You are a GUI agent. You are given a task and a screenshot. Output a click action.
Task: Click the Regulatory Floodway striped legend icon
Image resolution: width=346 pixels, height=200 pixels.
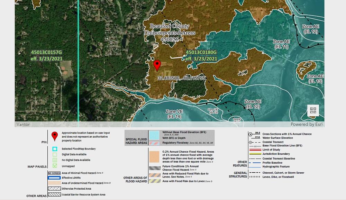pyautogui.click(x=154, y=143)
